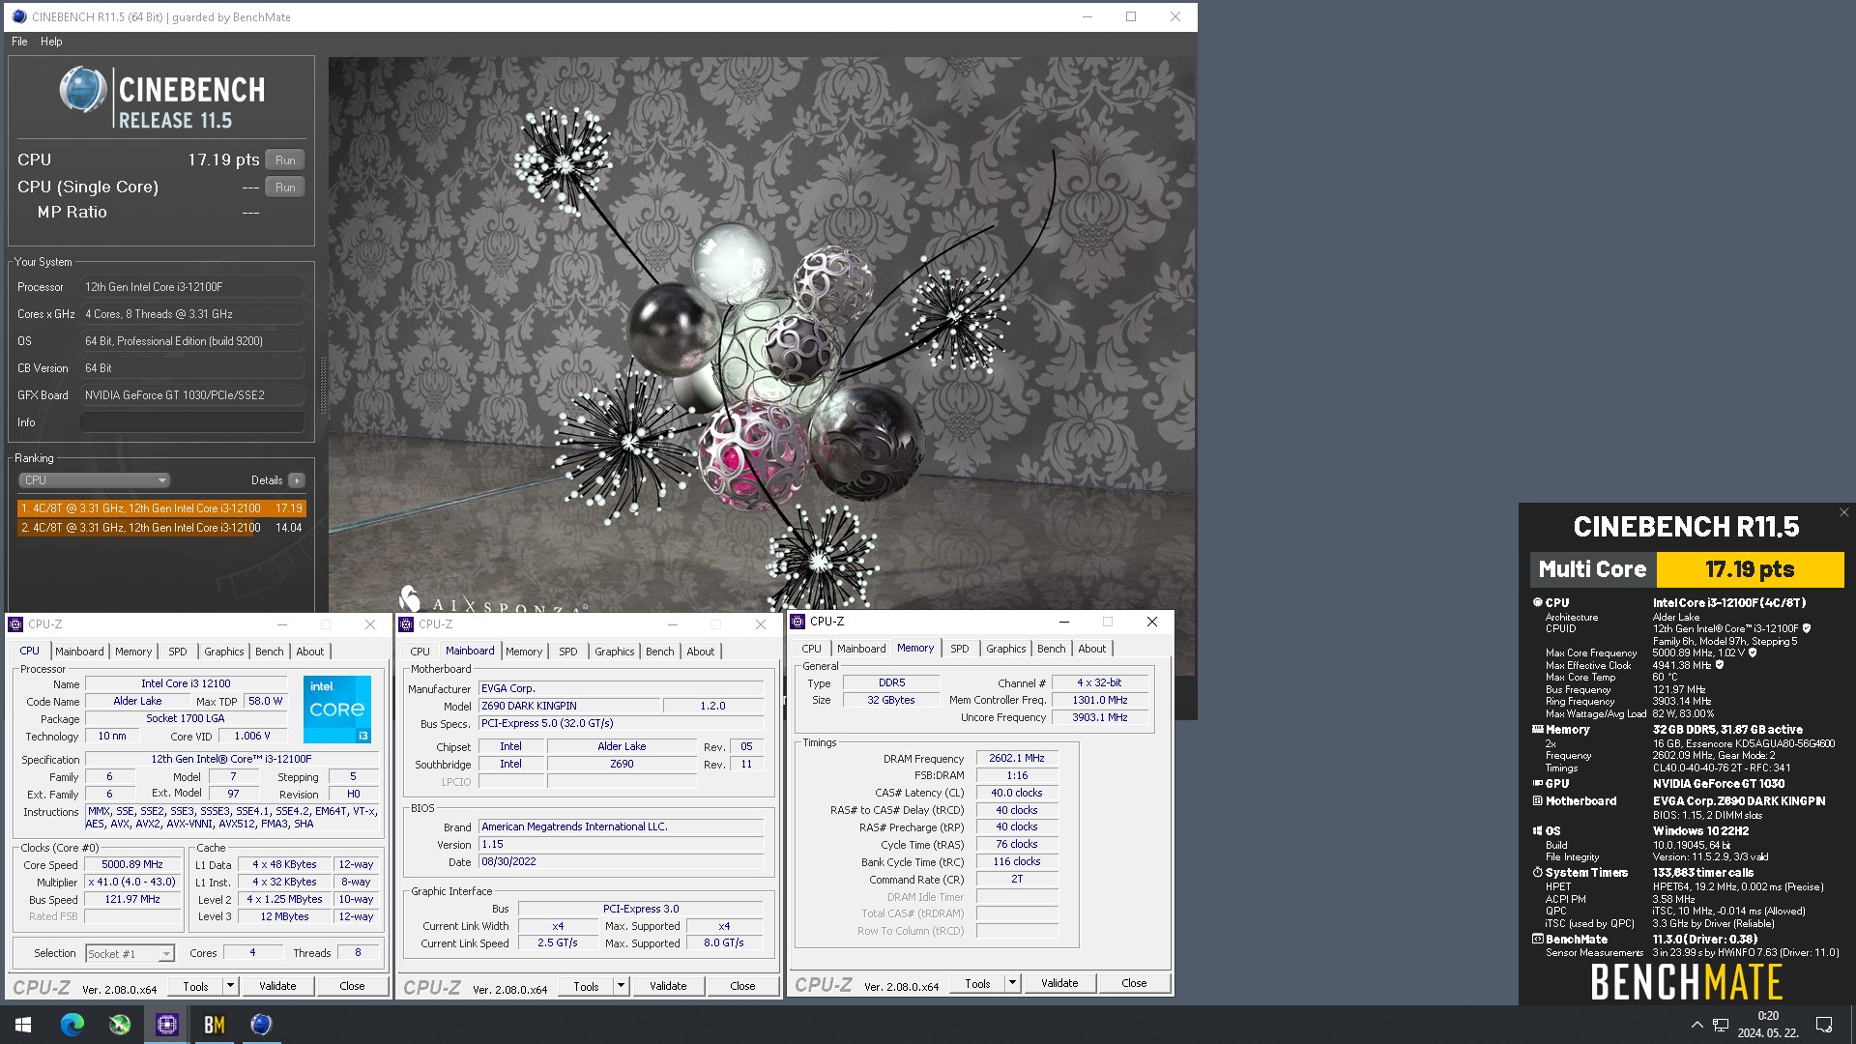The width and height of the screenshot is (1856, 1044).
Task: Expand Tools dropdown arrow in first CPU-Z window
Action: point(230,986)
